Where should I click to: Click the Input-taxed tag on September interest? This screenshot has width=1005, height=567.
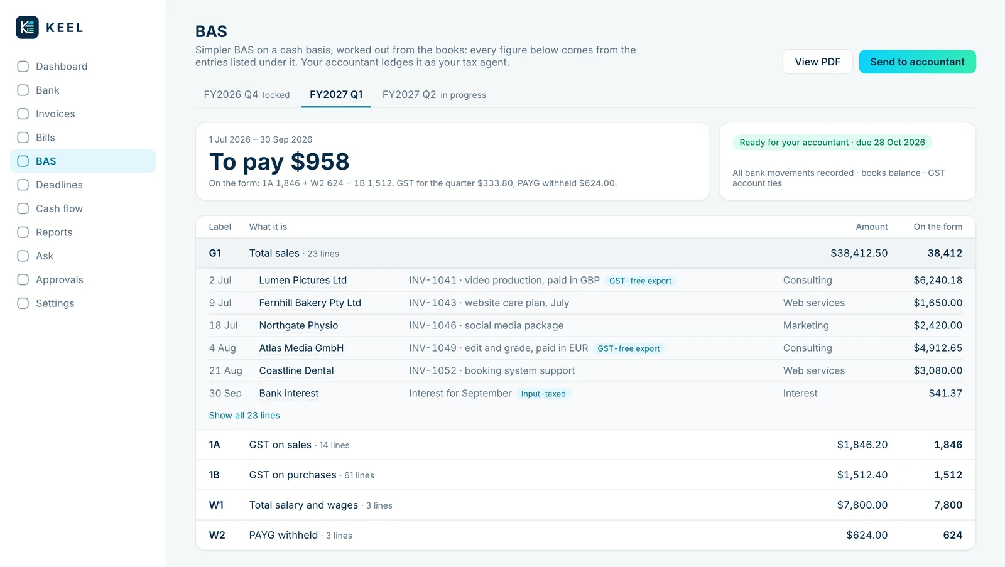tap(543, 394)
